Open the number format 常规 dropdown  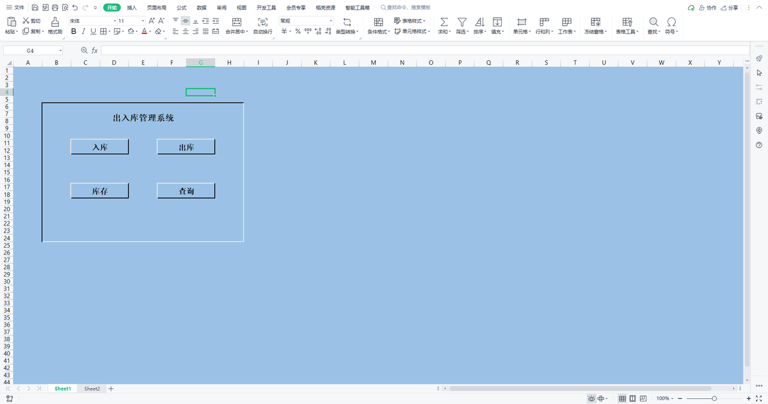click(x=331, y=21)
